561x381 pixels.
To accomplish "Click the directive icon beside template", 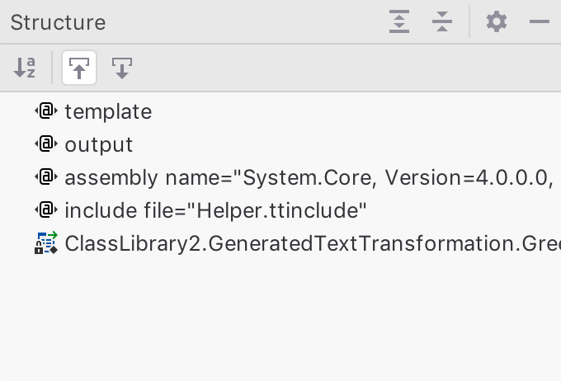I will [46, 111].
